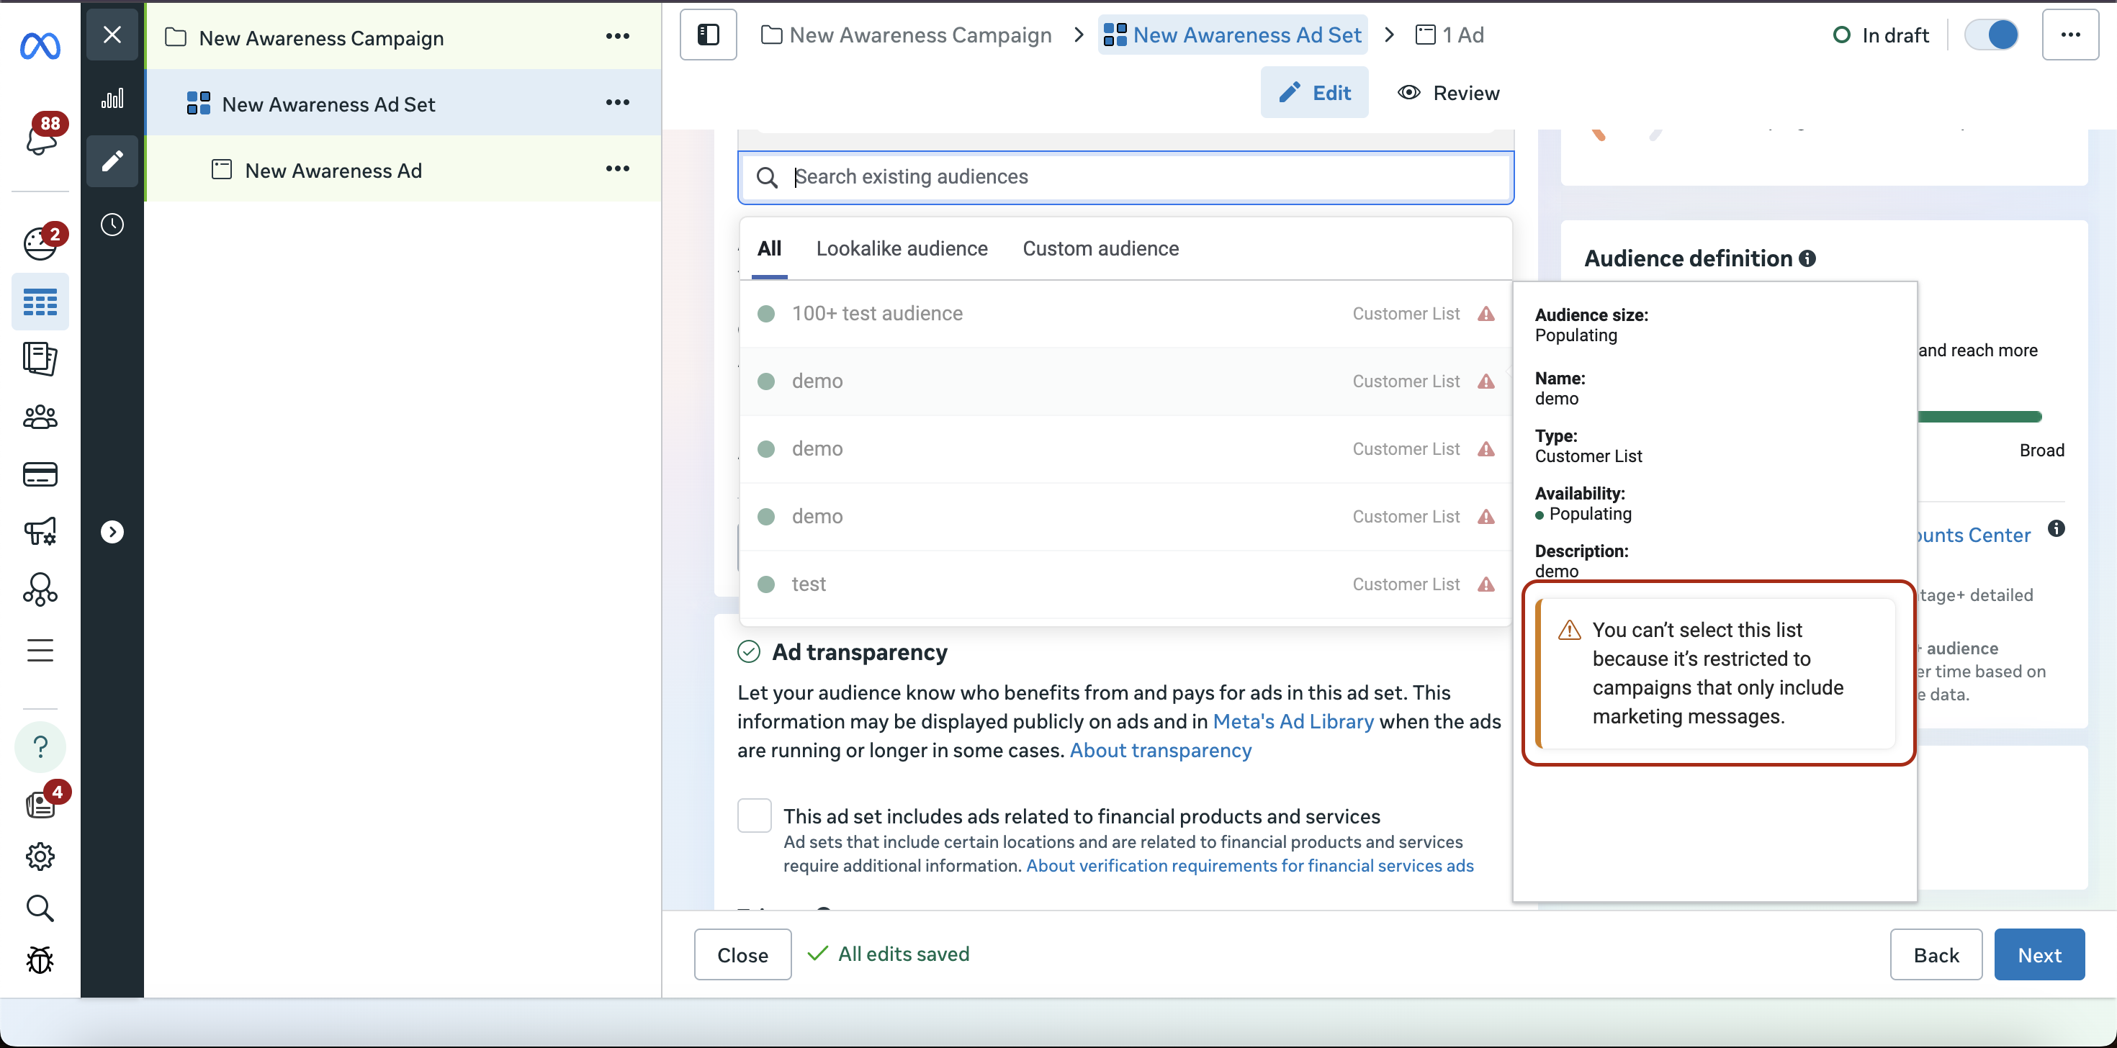Open Meta's Ad Library link
Viewport: 2117px width, 1048px height.
coord(1293,721)
